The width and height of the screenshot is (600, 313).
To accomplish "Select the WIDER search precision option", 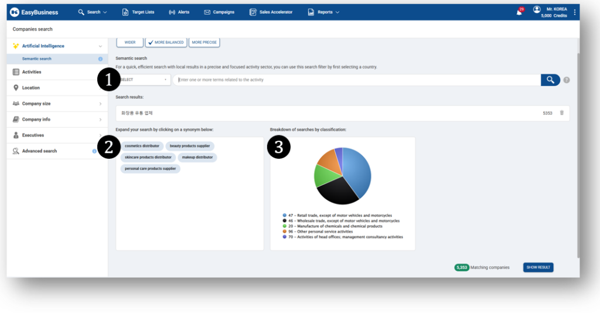I will [x=129, y=42].
